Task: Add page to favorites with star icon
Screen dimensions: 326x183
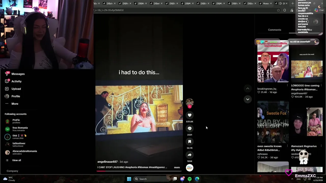Action: (x=278, y=10)
